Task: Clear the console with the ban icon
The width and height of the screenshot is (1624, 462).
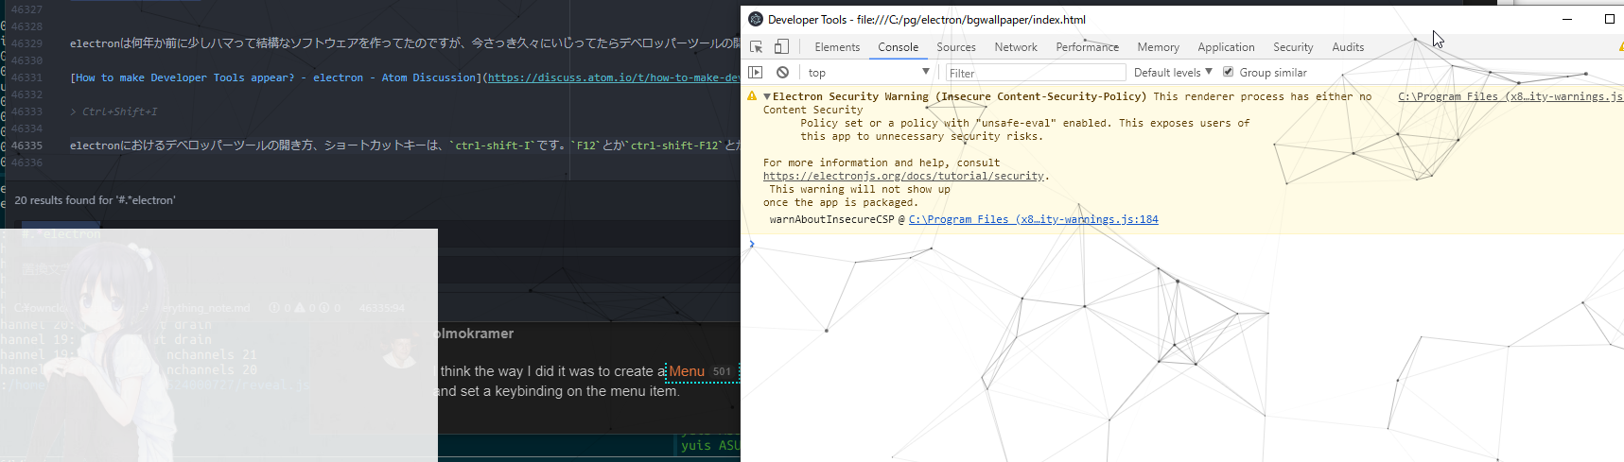Action: pyautogui.click(x=782, y=73)
